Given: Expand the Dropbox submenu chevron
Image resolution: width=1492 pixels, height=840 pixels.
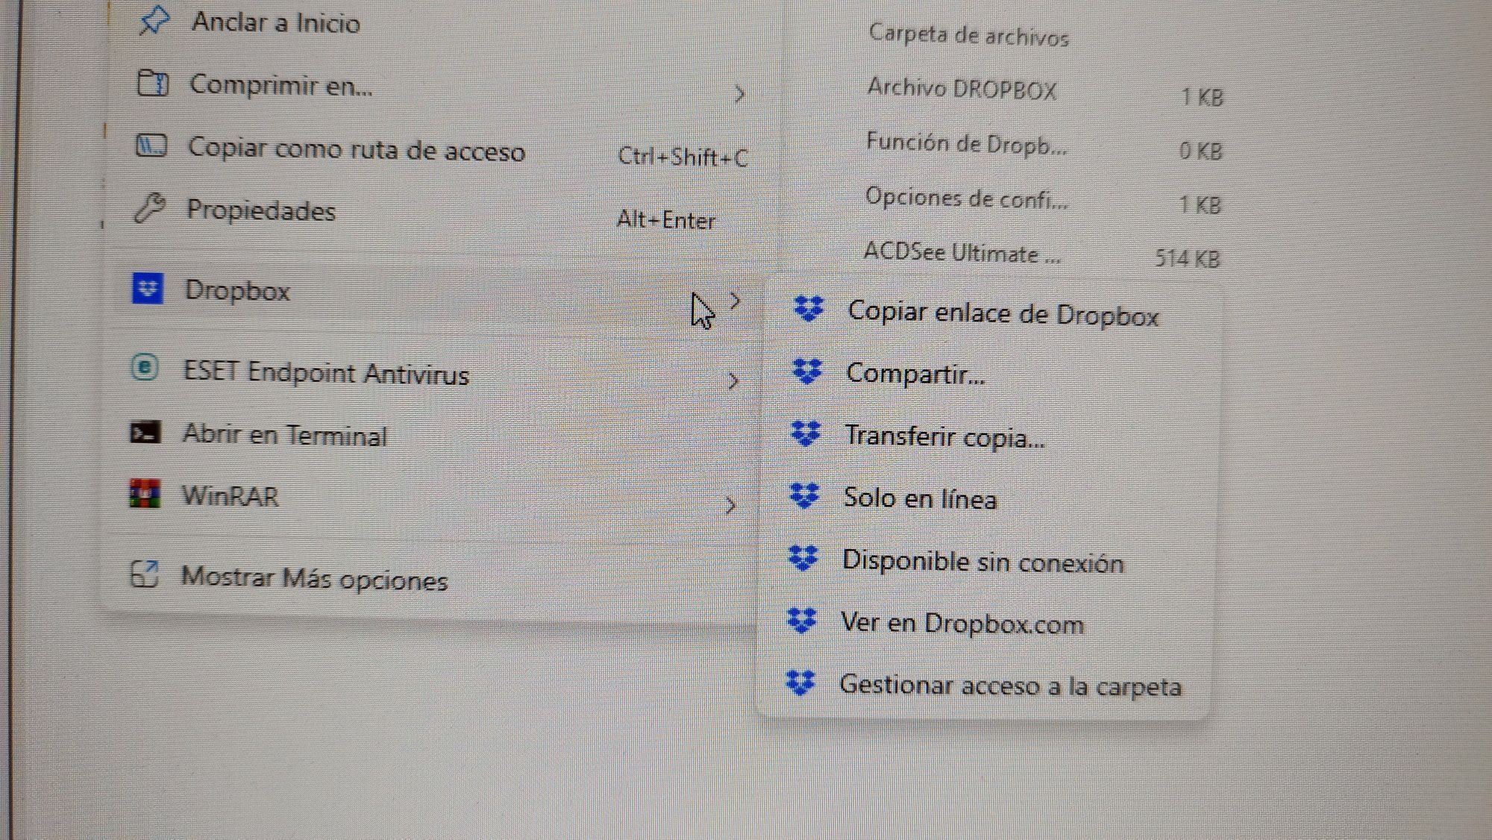Looking at the screenshot, I should click(735, 301).
